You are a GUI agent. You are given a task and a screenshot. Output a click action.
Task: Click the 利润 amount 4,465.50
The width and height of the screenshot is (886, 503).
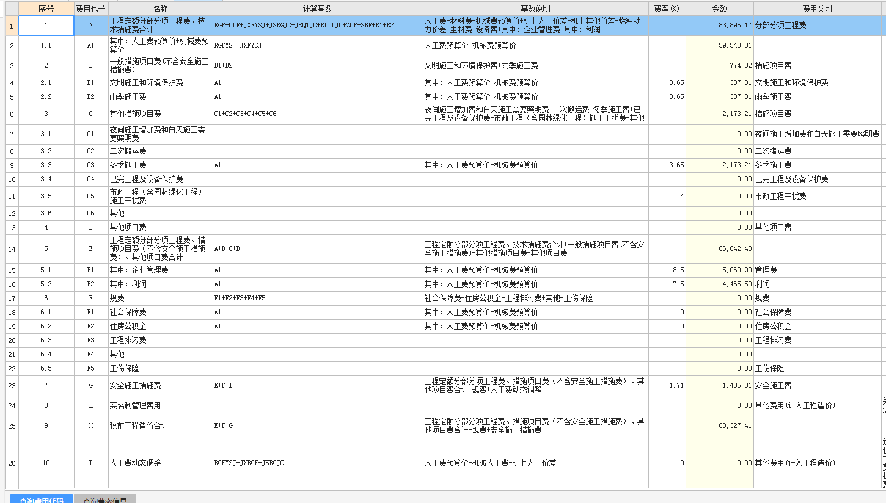coord(720,284)
